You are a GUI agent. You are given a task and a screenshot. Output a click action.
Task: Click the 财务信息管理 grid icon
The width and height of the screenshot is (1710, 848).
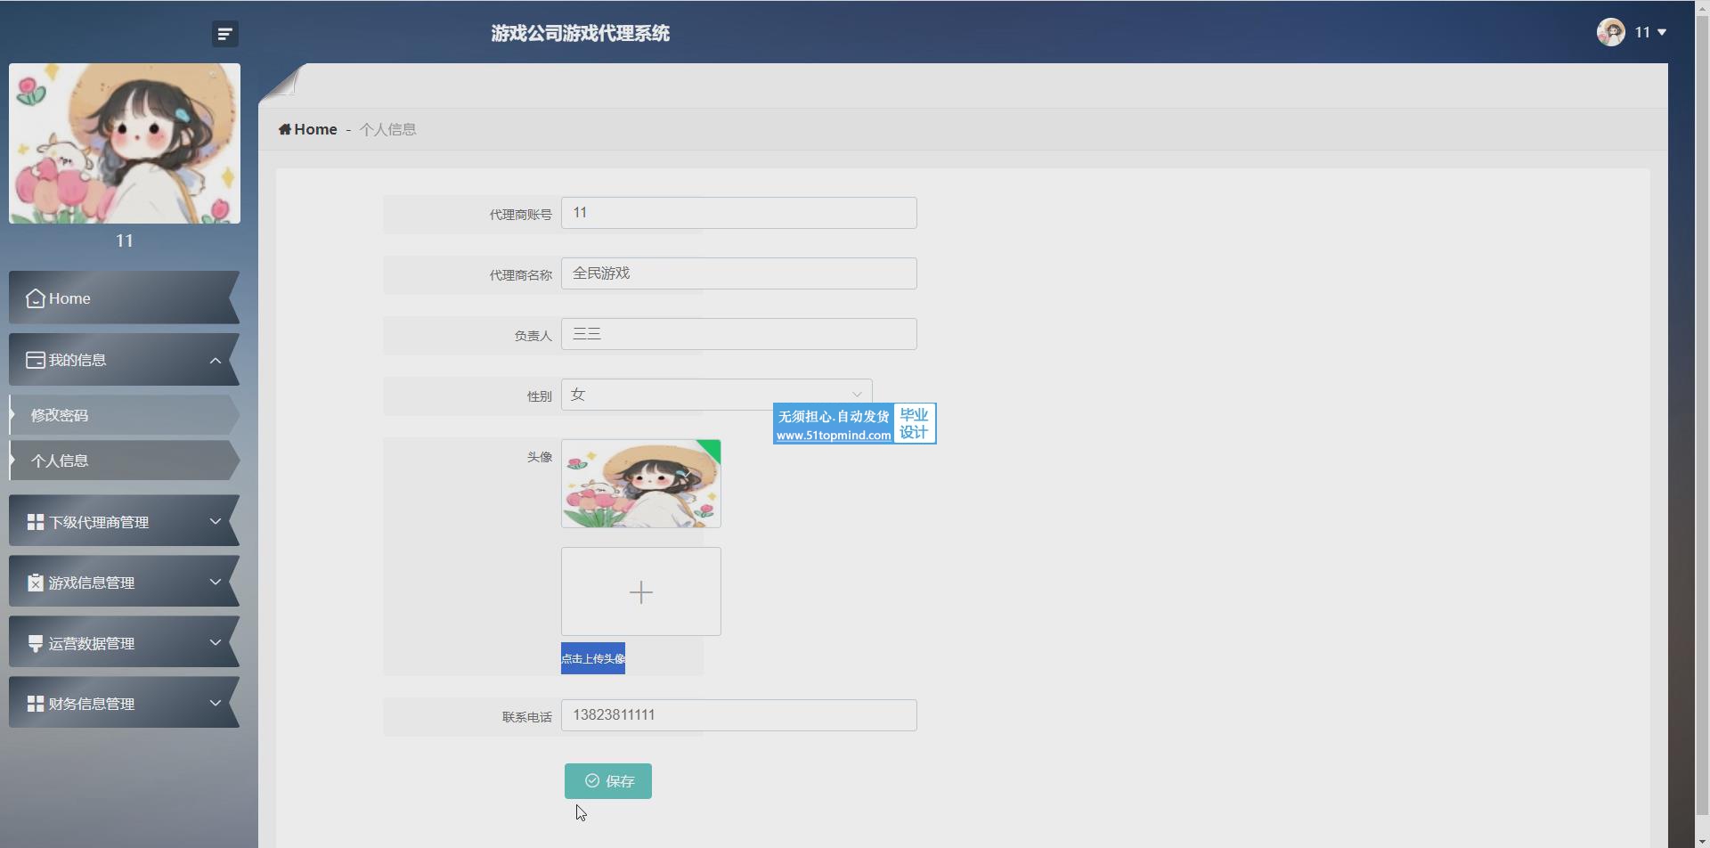(x=36, y=704)
